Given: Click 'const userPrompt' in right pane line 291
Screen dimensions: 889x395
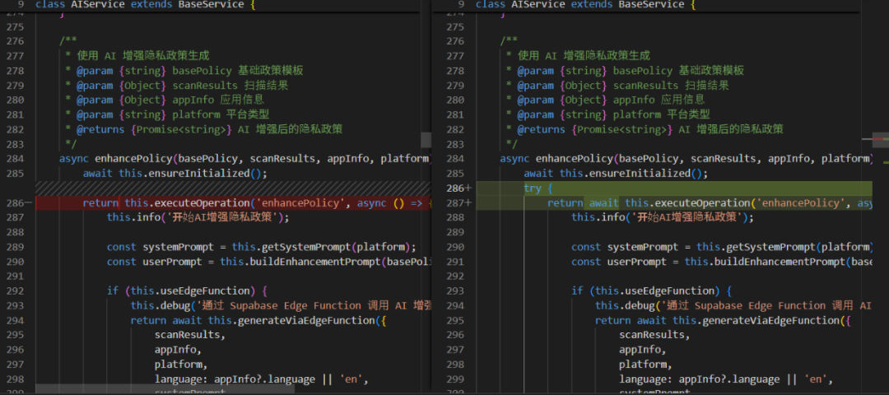Looking at the screenshot, I should 620,262.
